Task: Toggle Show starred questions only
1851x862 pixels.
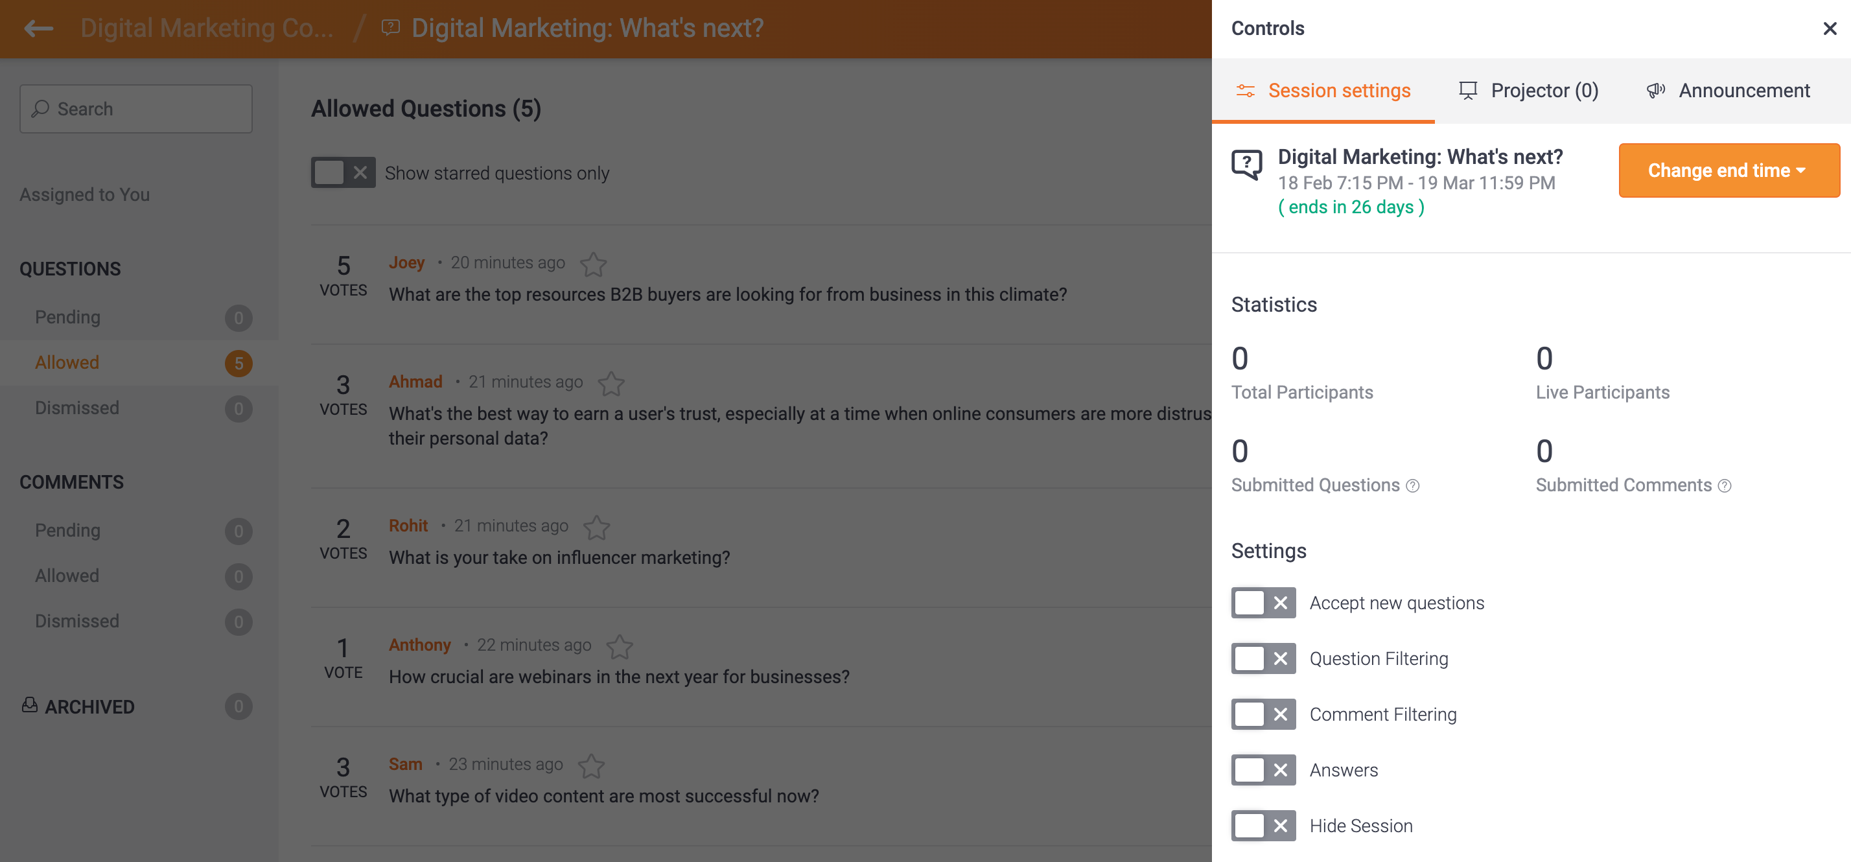Action: click(x=343, y=172)
